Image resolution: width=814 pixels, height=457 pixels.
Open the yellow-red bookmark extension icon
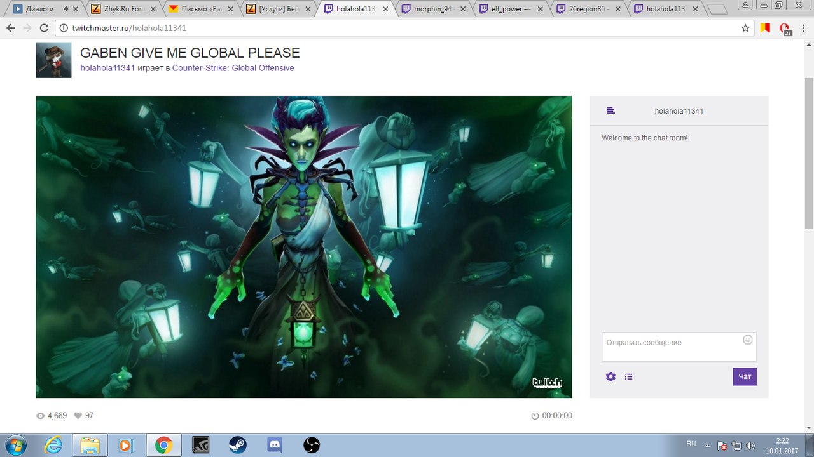click(x=765, y=28)
